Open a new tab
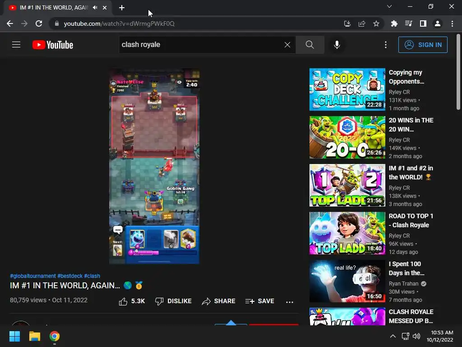 pos(122,8)
